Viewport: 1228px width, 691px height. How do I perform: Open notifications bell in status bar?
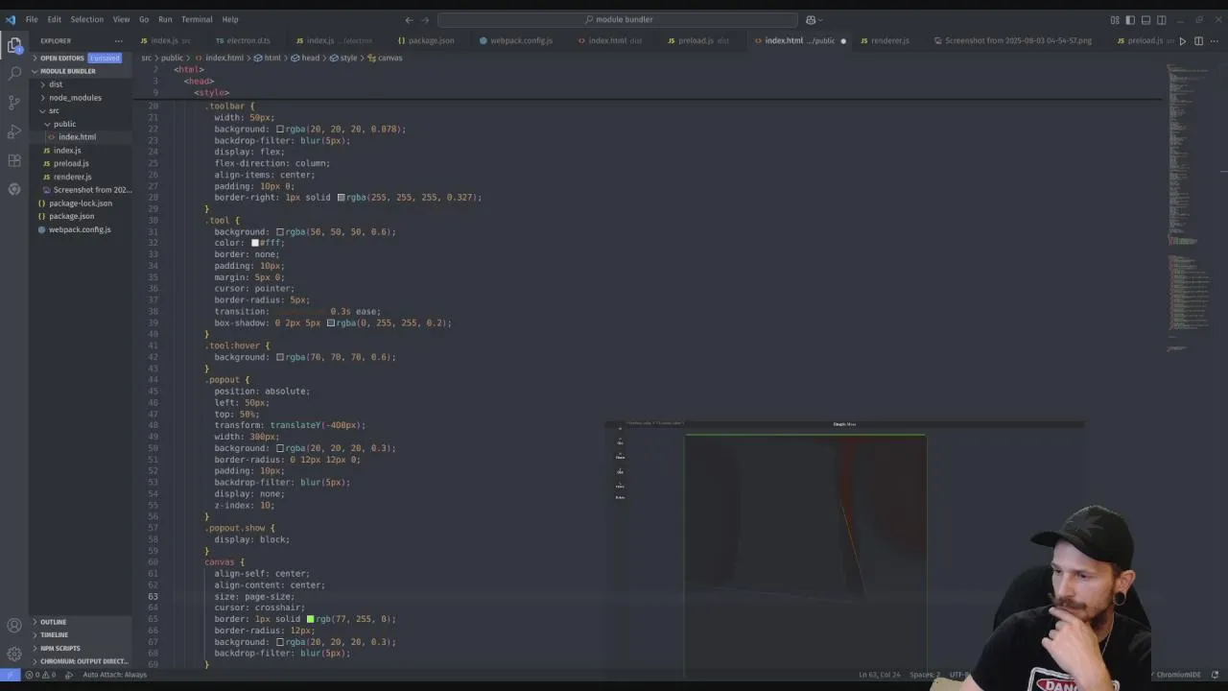[x=1216, y=675]
